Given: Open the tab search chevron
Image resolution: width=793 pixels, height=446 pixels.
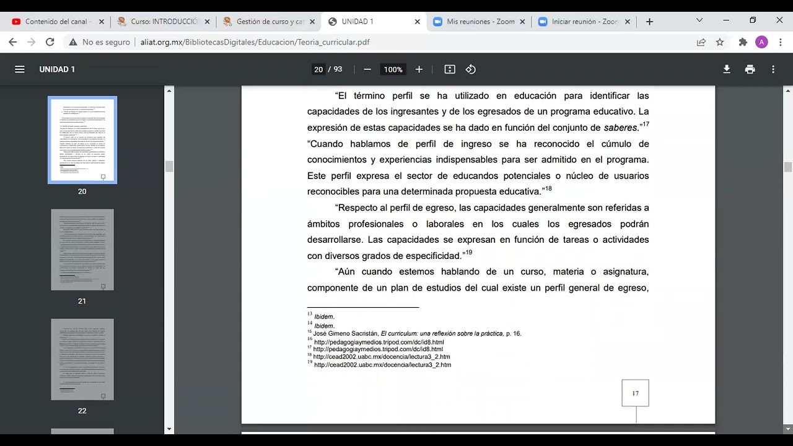Looking at the screenshot, I should pos(699,20).
